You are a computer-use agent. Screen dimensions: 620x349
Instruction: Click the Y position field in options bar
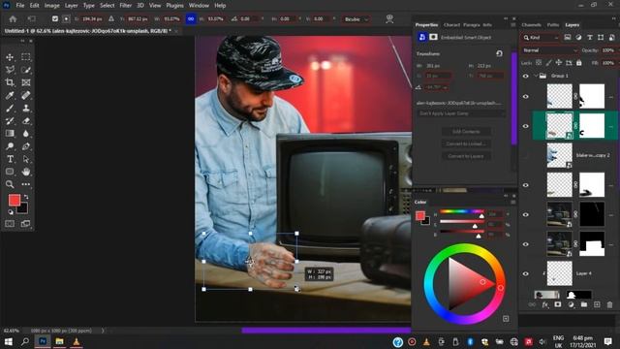click(138, 19)
